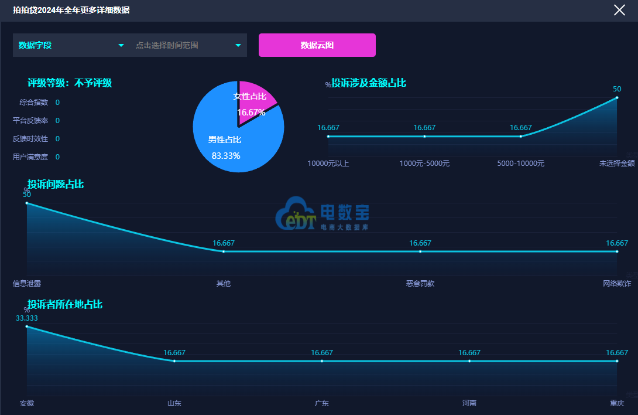Close the 拍拍贷 detail data dialog
The height and width of the screenshot is (415, 638).
click(619, 10)
